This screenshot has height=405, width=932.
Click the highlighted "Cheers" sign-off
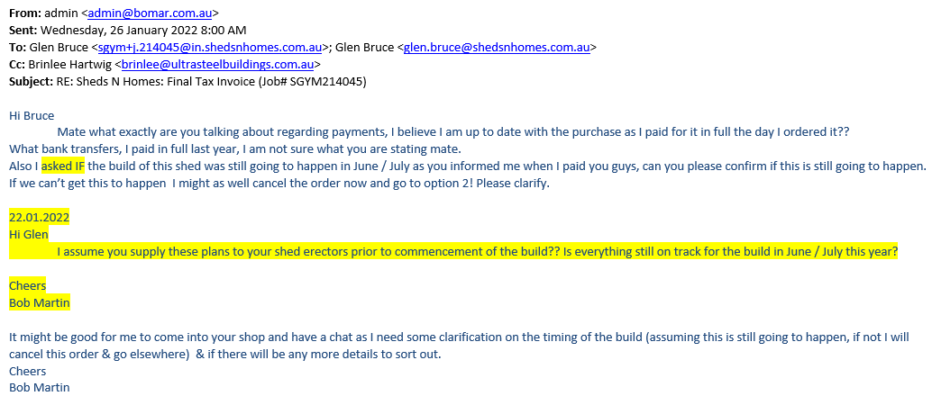pos(27,286)
